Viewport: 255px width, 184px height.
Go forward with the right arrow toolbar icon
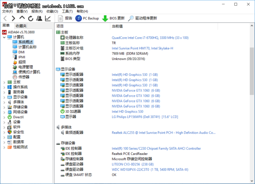pyautogui.click(x=13, y=18)
